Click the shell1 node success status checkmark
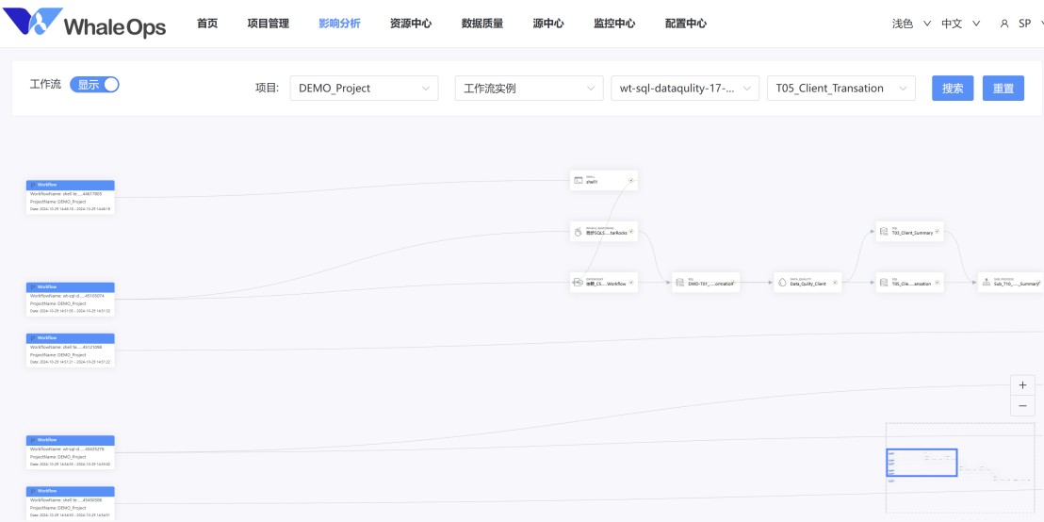This screenshot has width=1044, height=522. tap(630, 180)
